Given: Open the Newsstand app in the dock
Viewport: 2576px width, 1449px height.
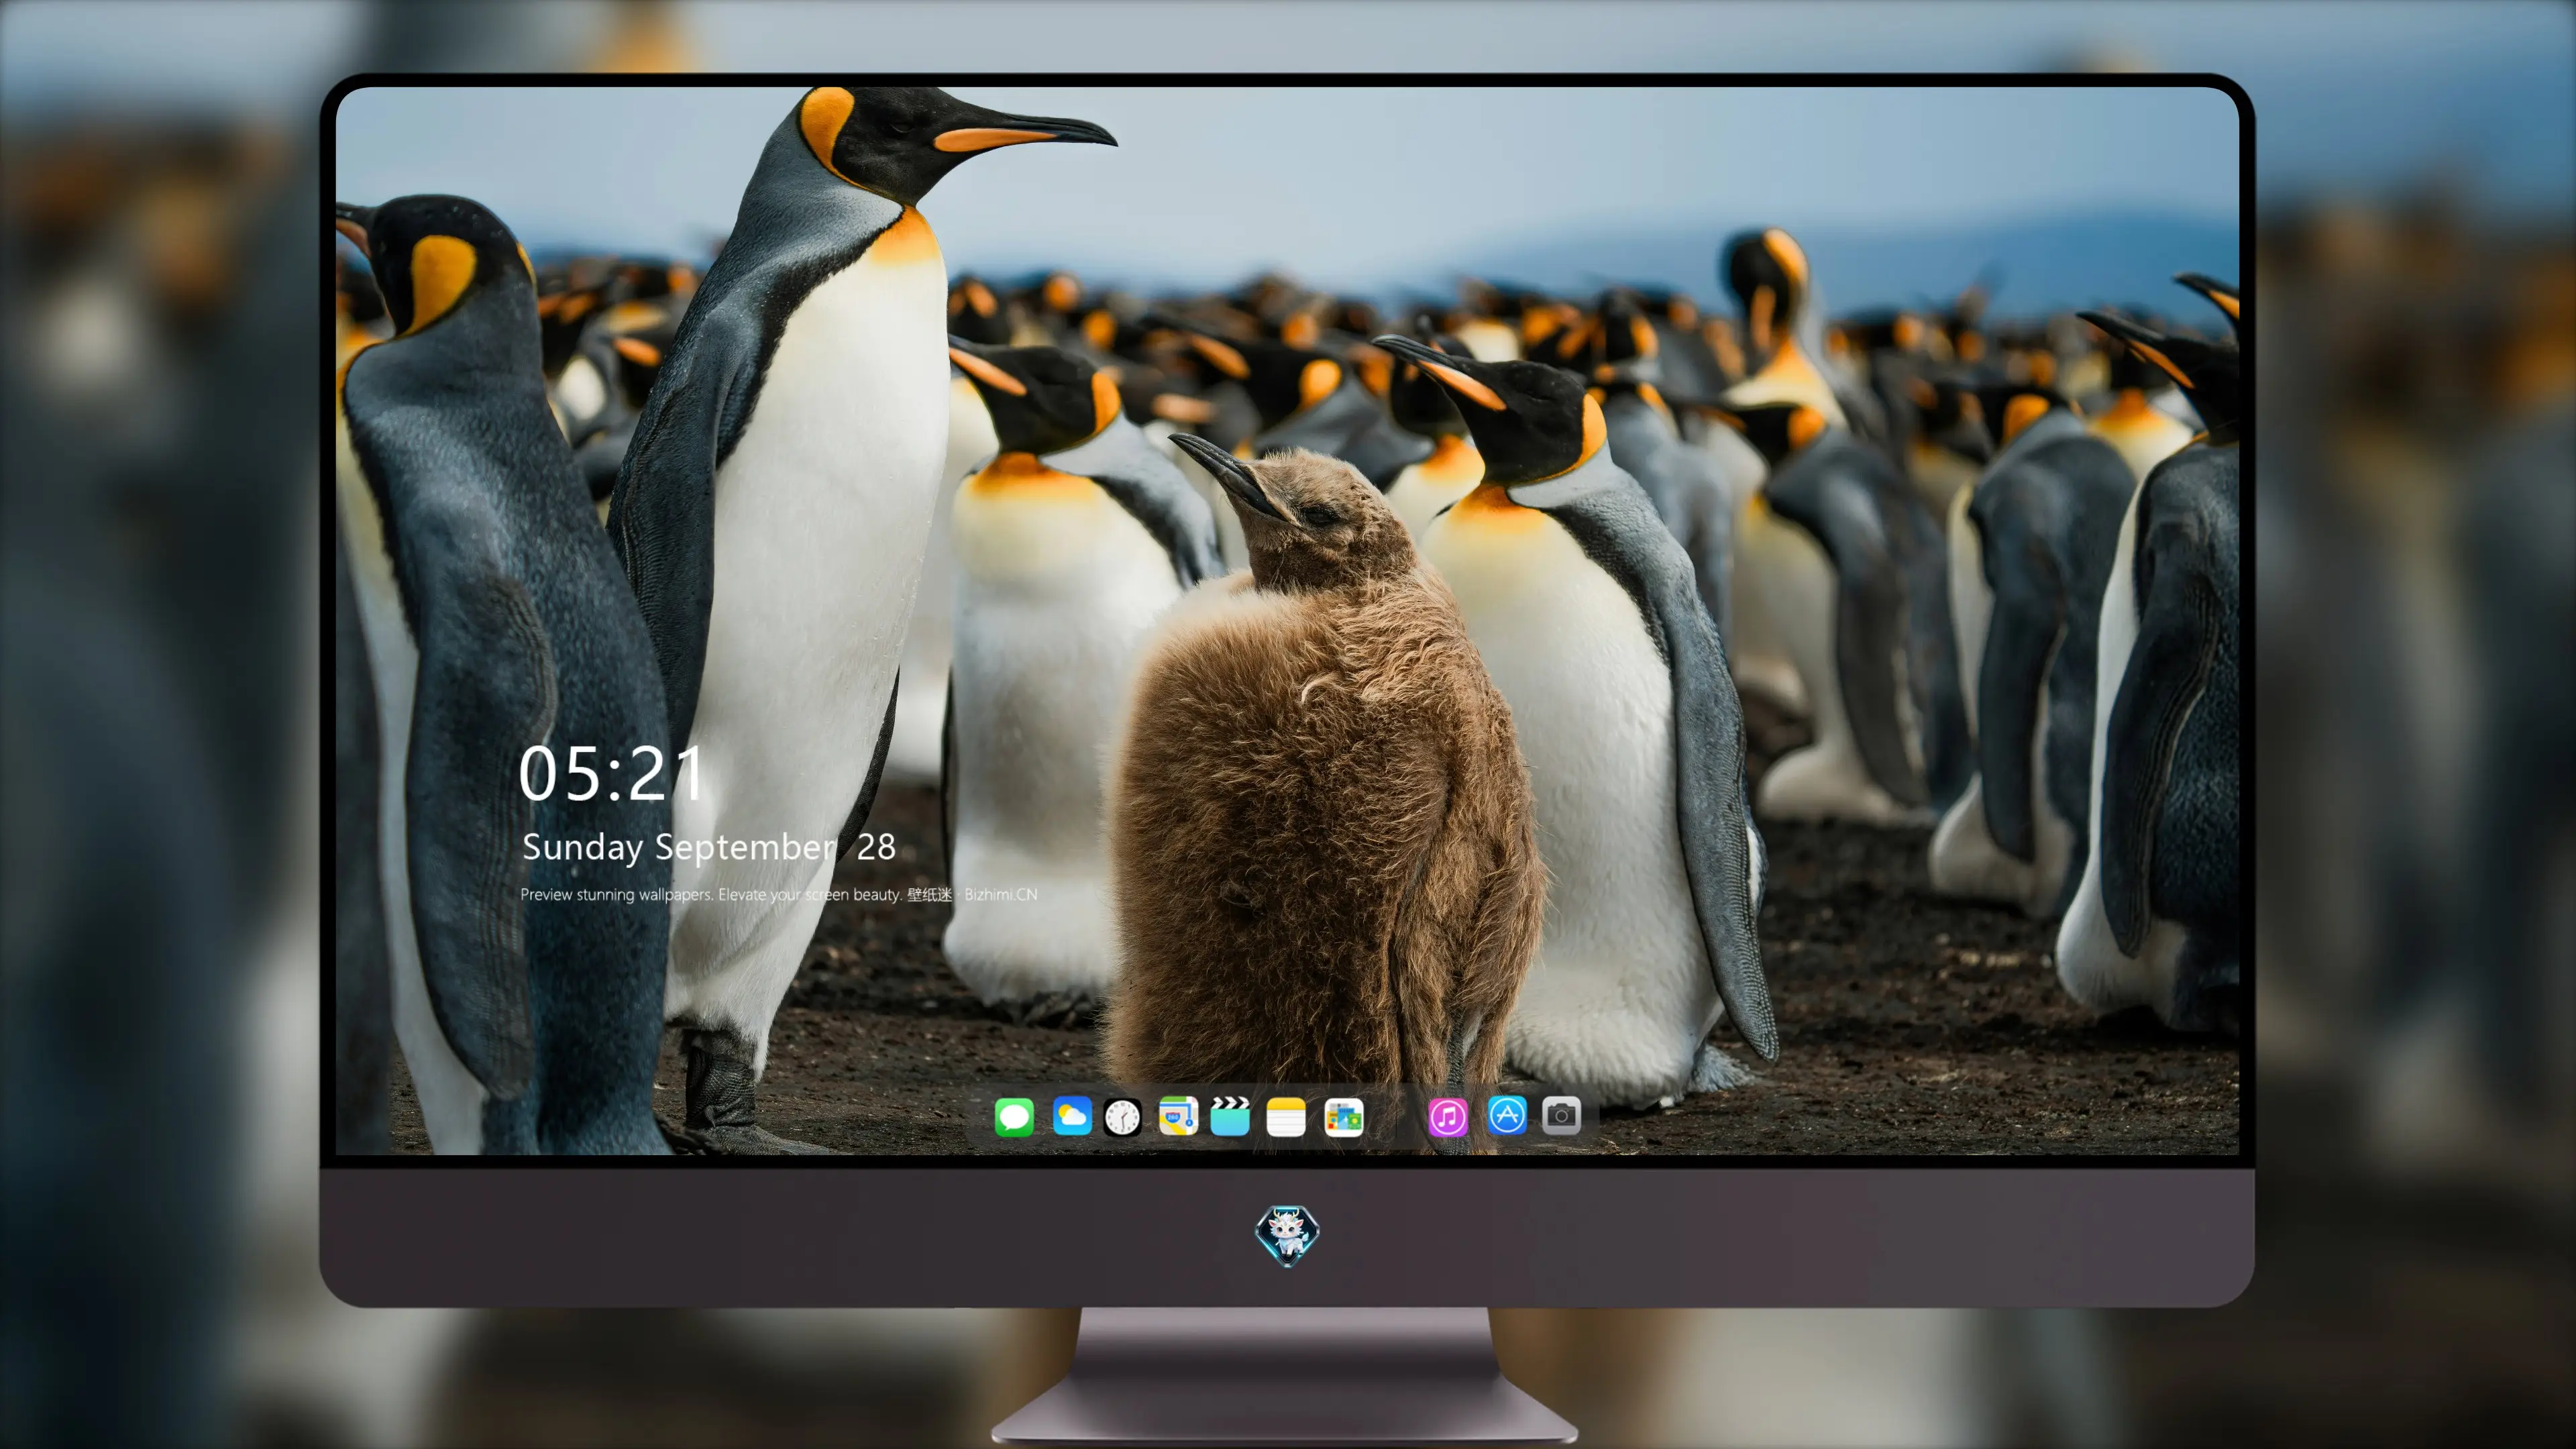Looking at the screenshot, I should point(1344,1117).
